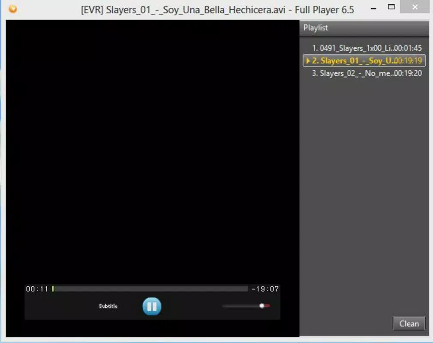The height and width of the screenshot is (343, 433).
Task: Click the arrow on playing playlist item
Action: pyautogui.click(x=308, y=61)
